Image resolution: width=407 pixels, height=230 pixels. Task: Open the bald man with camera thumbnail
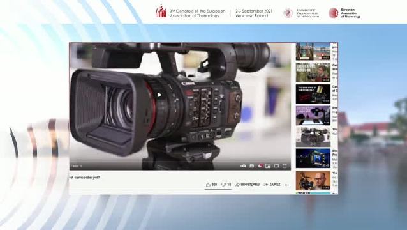pos(313,180)
